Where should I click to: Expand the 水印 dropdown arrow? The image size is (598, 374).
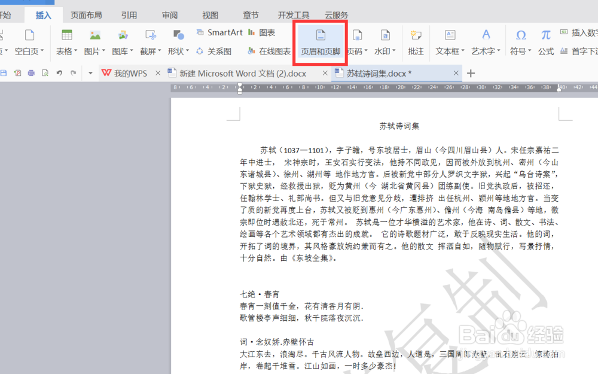tap(394, 51)
